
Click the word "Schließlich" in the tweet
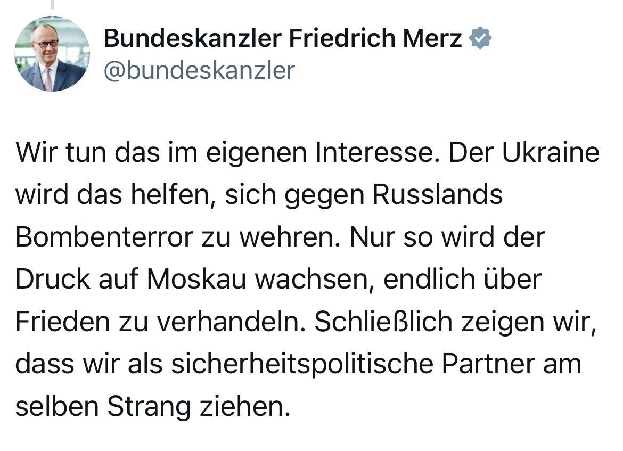point(383,322)
